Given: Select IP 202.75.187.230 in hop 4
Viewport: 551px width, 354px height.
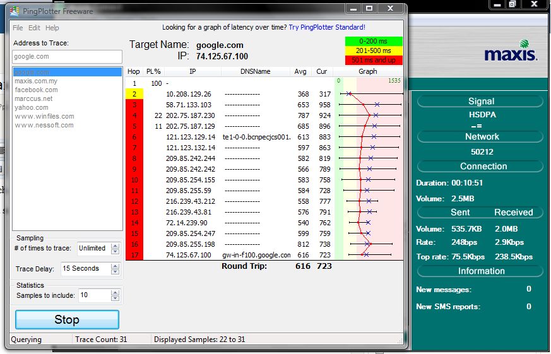Looking at the screenshot, I should [191, 115].
